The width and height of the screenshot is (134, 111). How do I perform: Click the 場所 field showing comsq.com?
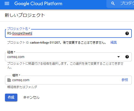point(68,80)
